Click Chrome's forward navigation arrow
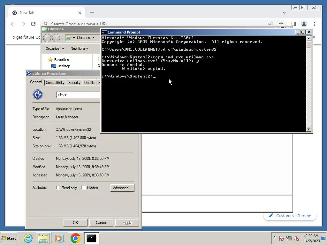The height and width of the screenshot is (245, 327). (23, 24)
